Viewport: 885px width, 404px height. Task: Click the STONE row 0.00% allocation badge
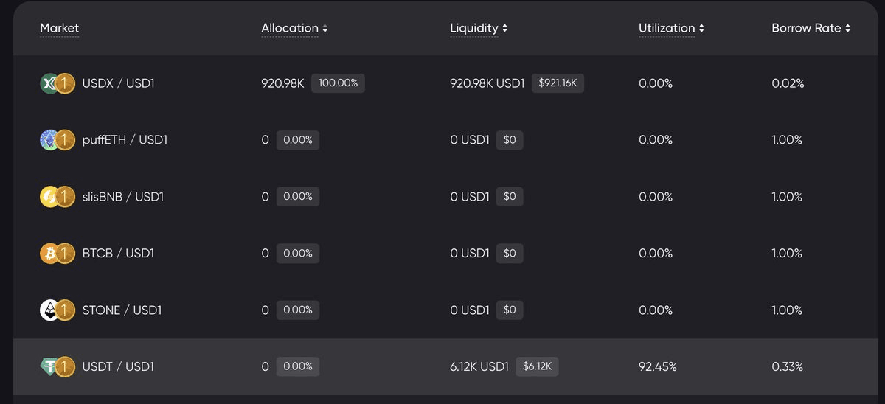pos(298,310)
